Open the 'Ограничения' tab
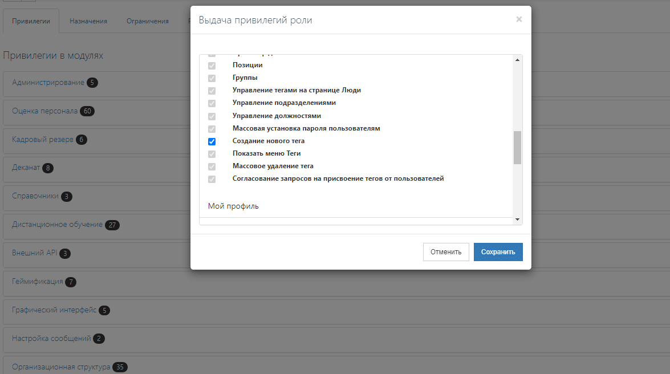The image size is (670, 374). [x=148, y=21]
